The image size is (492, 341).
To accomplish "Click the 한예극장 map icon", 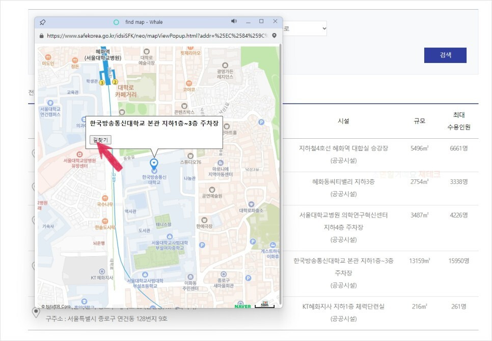I will (x=204, y=220).
